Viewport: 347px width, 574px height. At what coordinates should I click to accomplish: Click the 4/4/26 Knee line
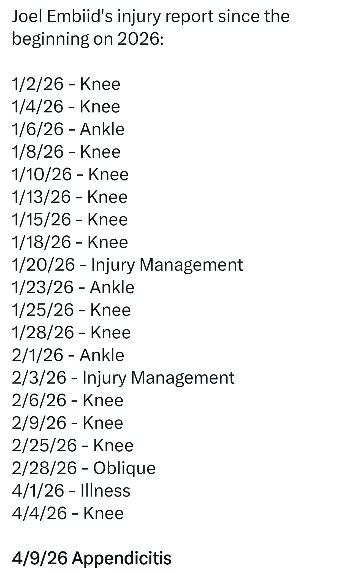[x=68, y=513]
